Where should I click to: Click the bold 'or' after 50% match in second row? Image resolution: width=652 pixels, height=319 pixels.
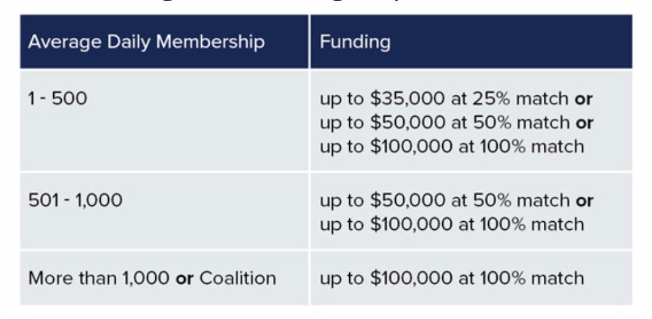click(x=584, y=202)
